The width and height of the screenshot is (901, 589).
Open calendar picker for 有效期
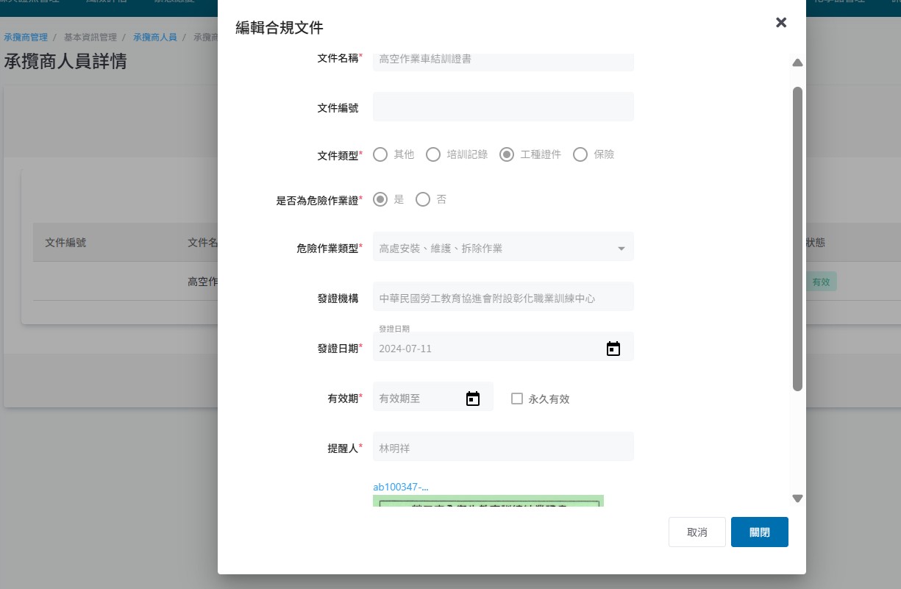pos(473,399)
